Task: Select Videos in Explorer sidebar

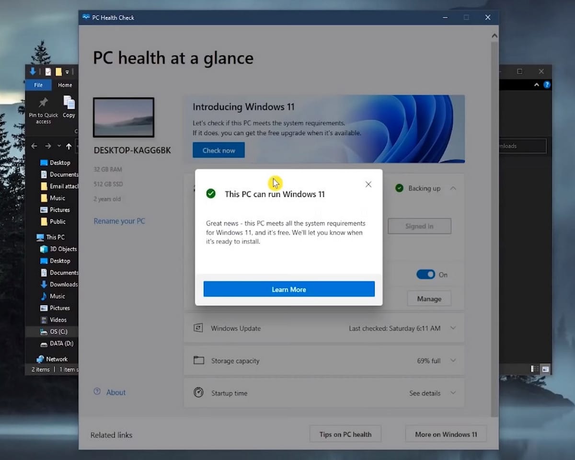Action: 53,320
